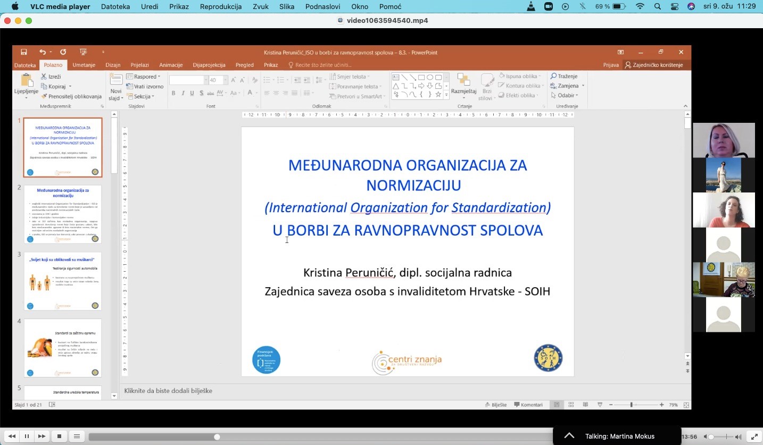This screenshot has width=763, height=445.
Task: Click the PowerPoint save icon
Action: [x=24, y=52]
